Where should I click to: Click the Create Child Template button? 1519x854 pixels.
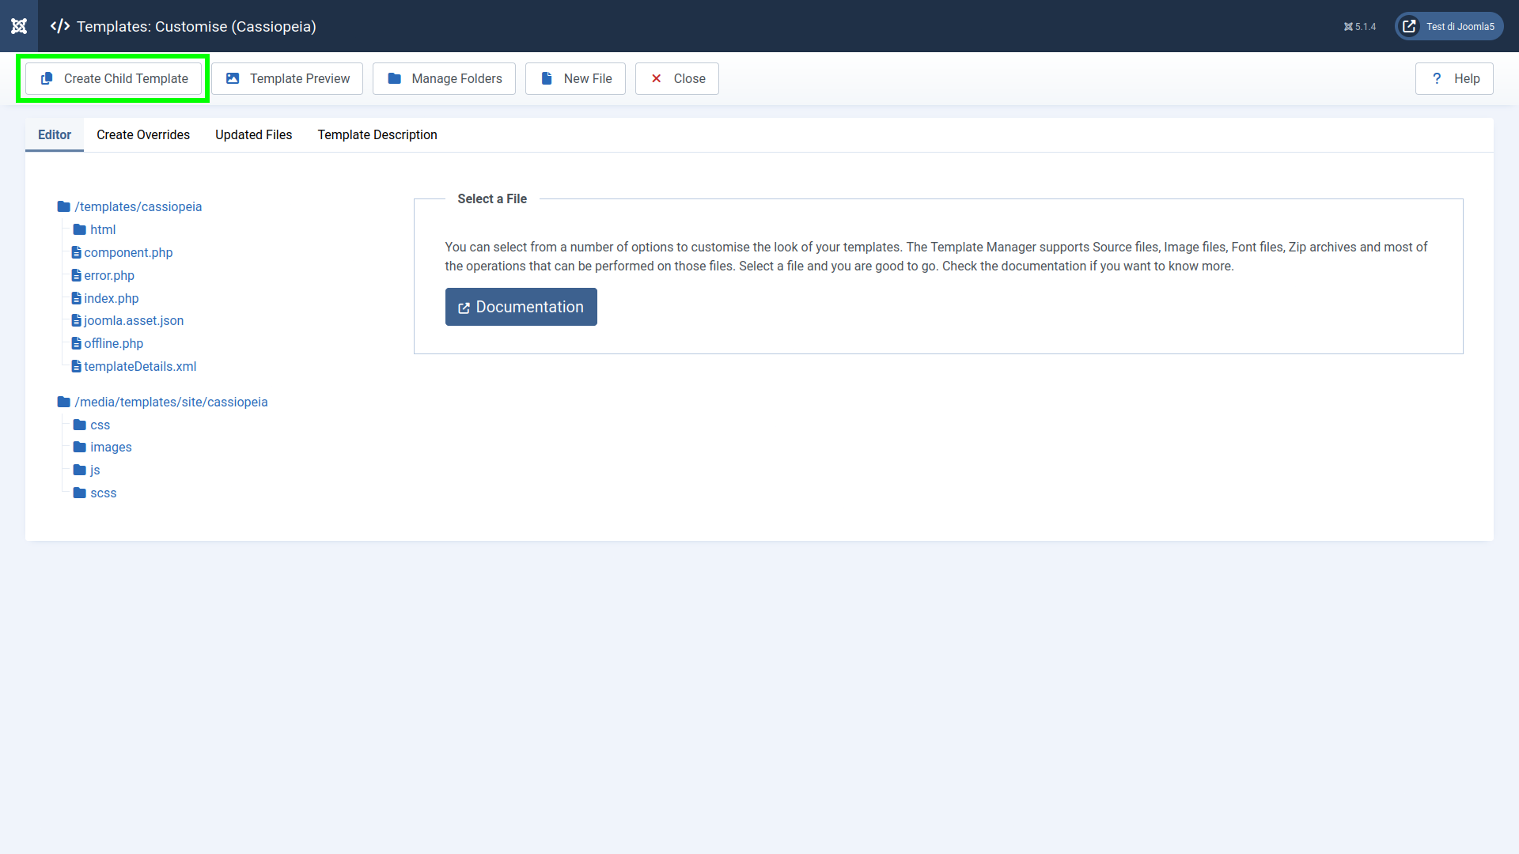114,78
